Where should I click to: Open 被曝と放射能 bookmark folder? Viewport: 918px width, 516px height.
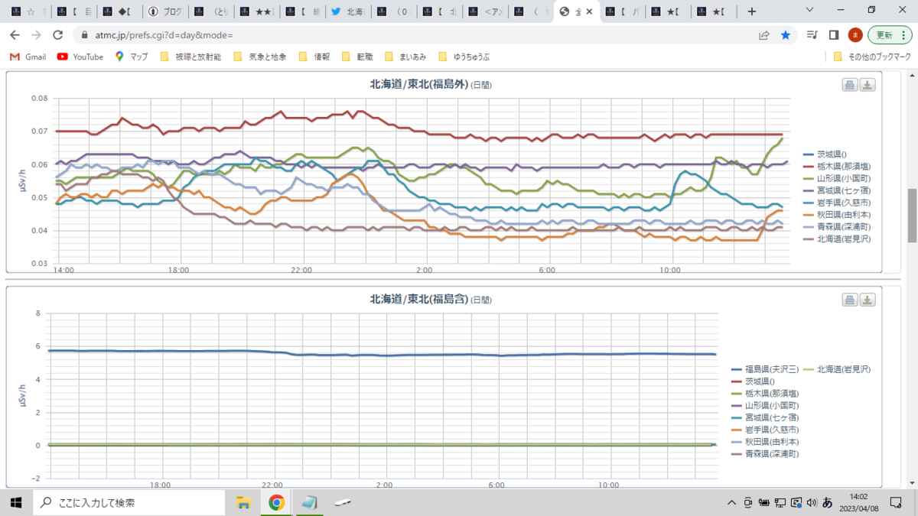click(x=190, y=57)
